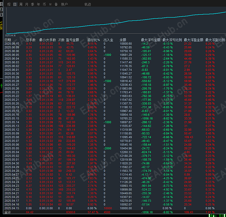The width and height of the screenshot is (226, 217).
Task: Click the 最大浮盈比例 column header
Action: (x=215, y=40)
